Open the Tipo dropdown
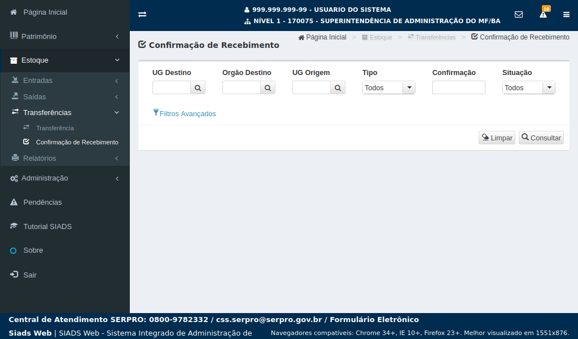 [x=388, y=87]
